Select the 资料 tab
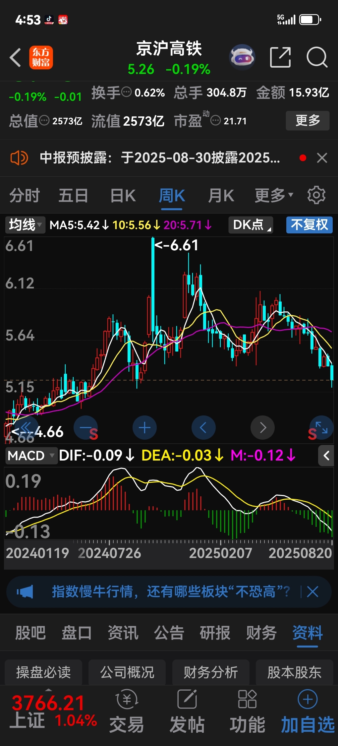The height and width of the screenshot is (746, 338). point(308,633)
